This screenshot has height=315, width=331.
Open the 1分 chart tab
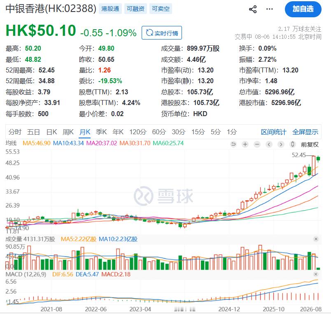232,132
